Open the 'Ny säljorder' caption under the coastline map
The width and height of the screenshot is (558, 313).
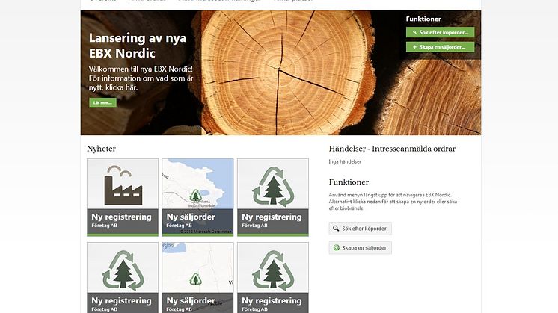[x=191, y=217]
